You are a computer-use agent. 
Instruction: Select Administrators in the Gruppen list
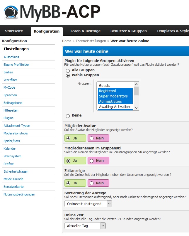[x=115, y=101]
